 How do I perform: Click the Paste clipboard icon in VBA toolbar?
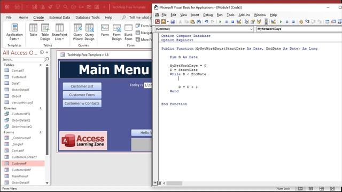(192, 21)
